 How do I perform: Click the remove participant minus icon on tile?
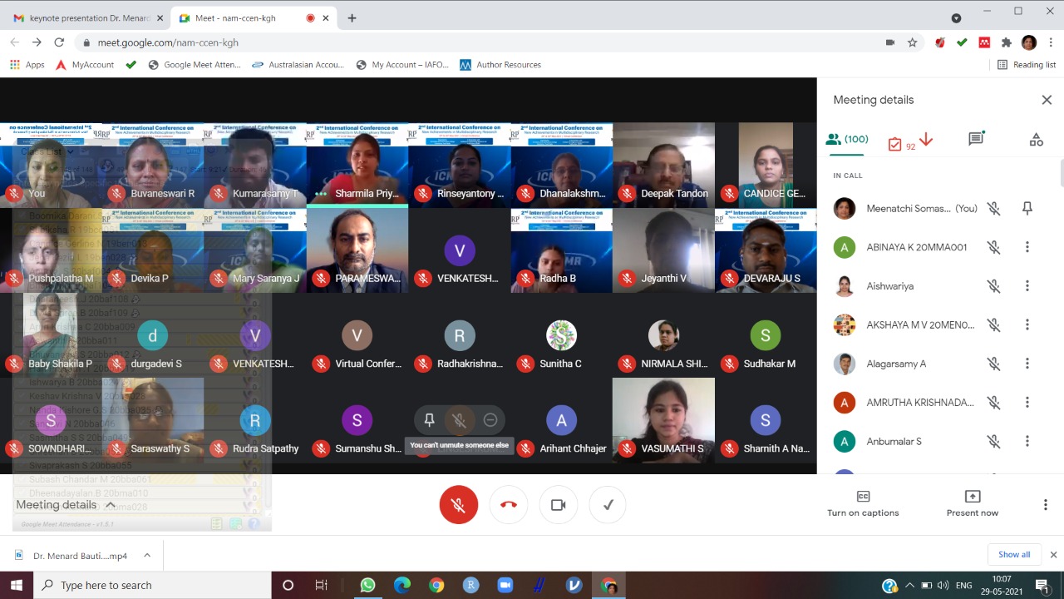point(490,420)
